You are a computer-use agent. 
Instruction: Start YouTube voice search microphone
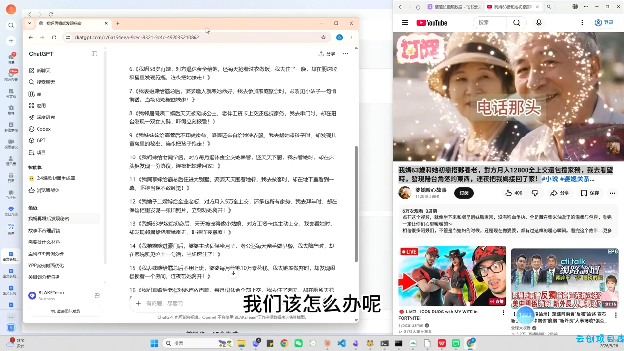pyautogui.click(x=539, y=23)
